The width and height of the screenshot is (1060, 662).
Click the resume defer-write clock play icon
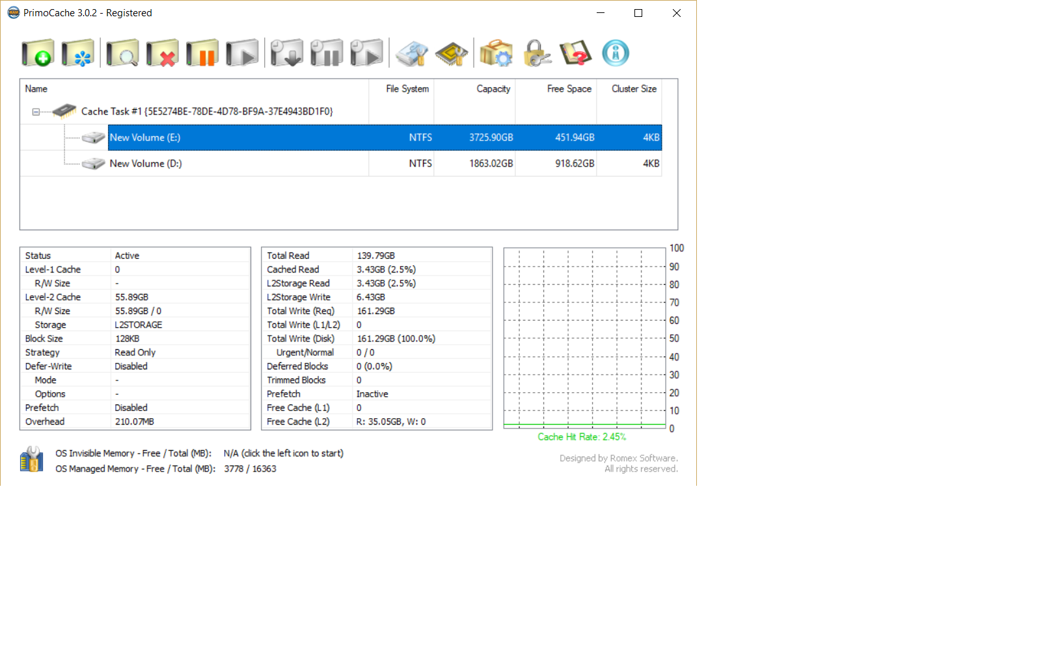coord(366,53)
